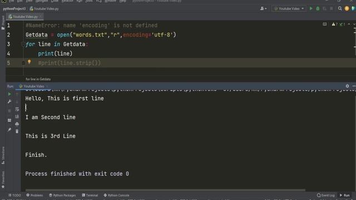Open Python Packages tool window
The image size is (356, 200).
pyautogui.click(x=62, y=195)
